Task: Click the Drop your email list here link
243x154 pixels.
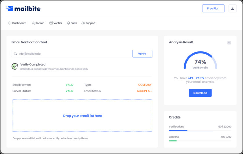Action: [x=83, y=116]
